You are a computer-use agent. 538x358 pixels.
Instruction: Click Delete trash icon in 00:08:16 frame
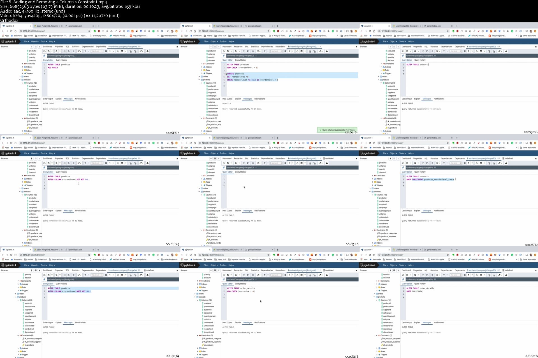pyautogui.click(x=253, y=275)
